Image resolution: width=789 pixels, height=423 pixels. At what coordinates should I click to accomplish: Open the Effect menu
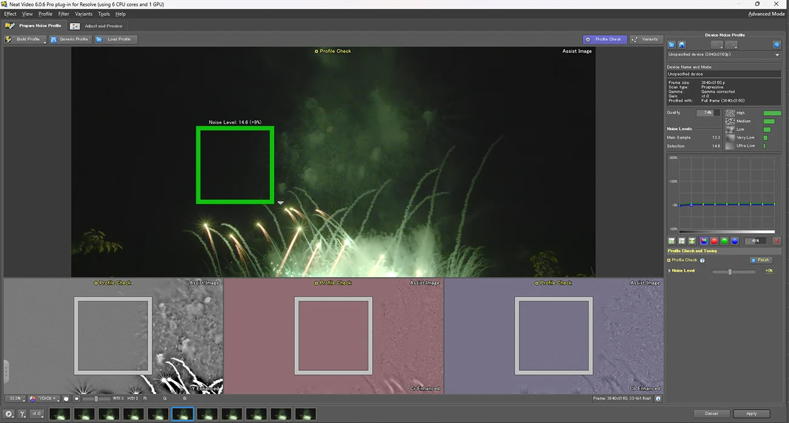(x=10, y=14)
